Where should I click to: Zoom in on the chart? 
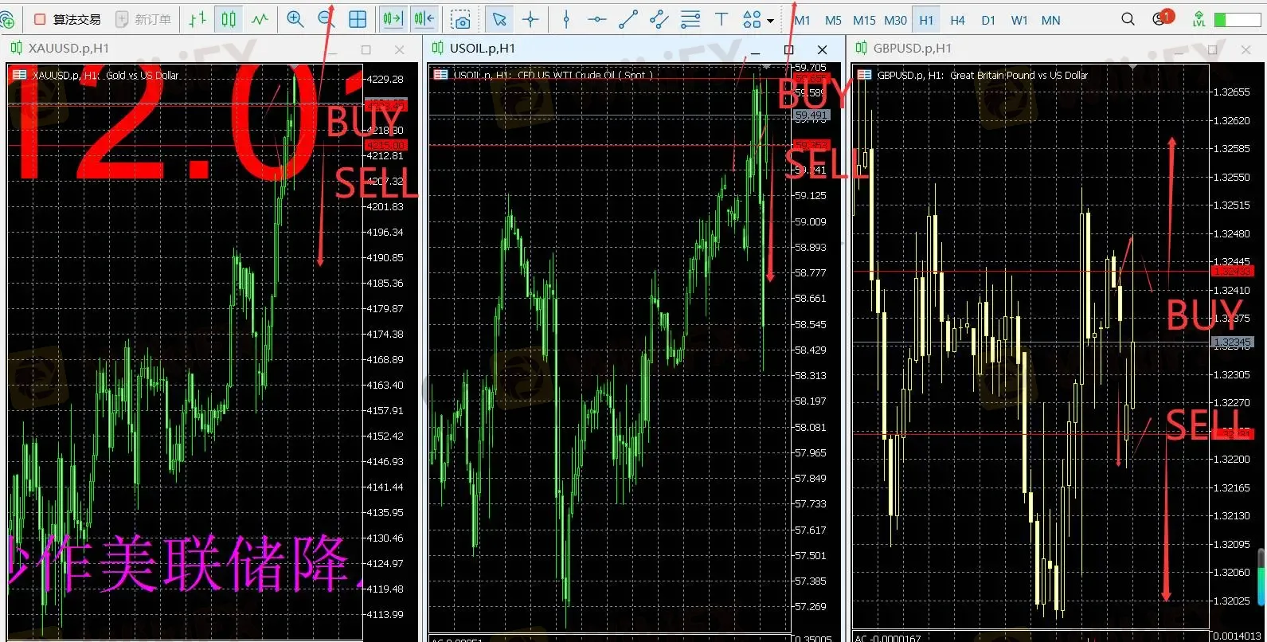(x=295, y=19)
